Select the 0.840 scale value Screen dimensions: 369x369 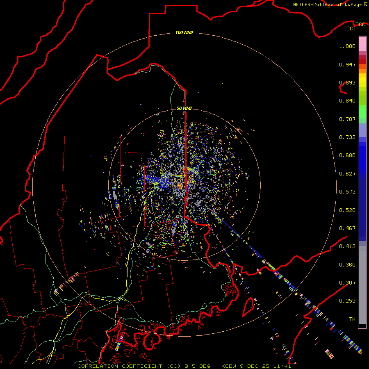point(347,101)
